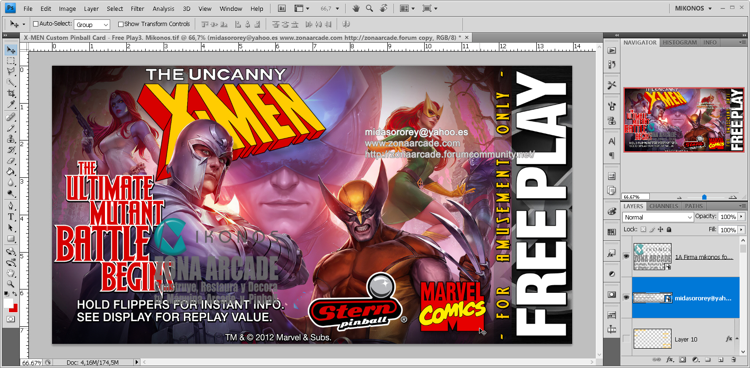Select the Eyedropper tool
The height and width of the screenshot is (368, 750).
coord(11,104)
